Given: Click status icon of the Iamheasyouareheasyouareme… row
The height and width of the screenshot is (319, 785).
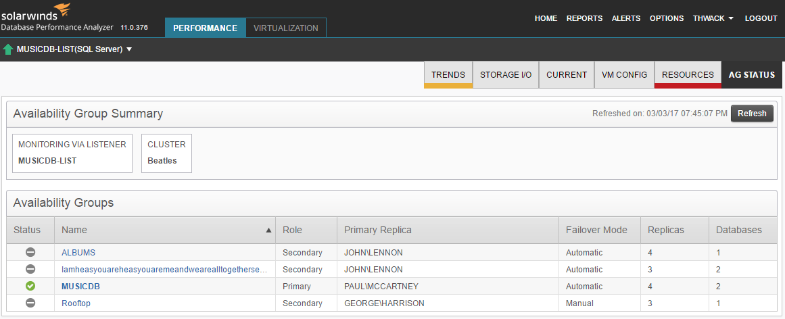Looking at the screenshot, I should (x=30, y=270).
